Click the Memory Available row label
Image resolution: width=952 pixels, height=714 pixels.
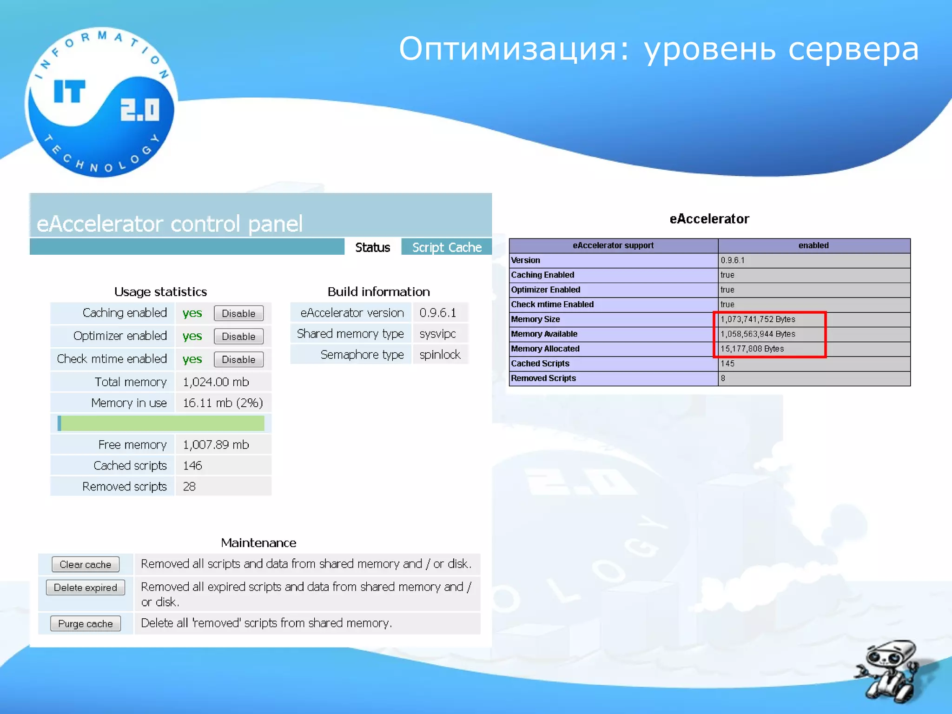[x=544, y=334]
